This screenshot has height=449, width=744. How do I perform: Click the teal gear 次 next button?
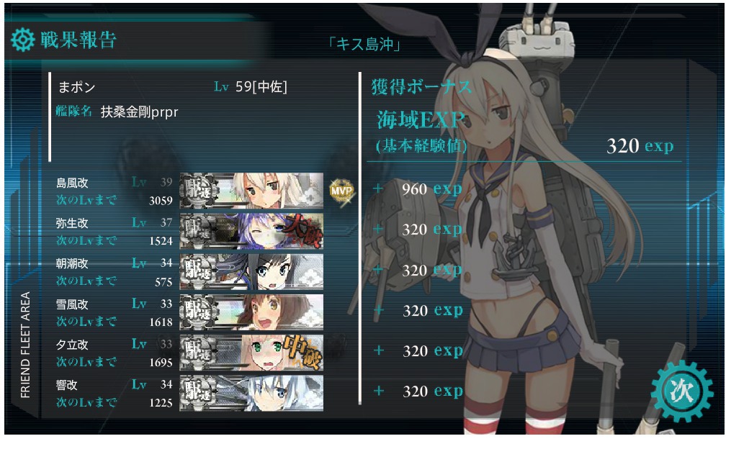pyautogui.click(x=682, y=391)
